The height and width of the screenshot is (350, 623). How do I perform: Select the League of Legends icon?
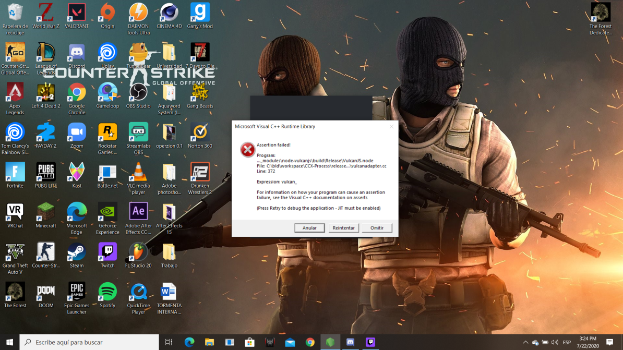46,59
